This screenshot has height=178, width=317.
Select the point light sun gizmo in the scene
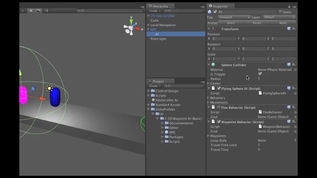click(x=49, y=89)
